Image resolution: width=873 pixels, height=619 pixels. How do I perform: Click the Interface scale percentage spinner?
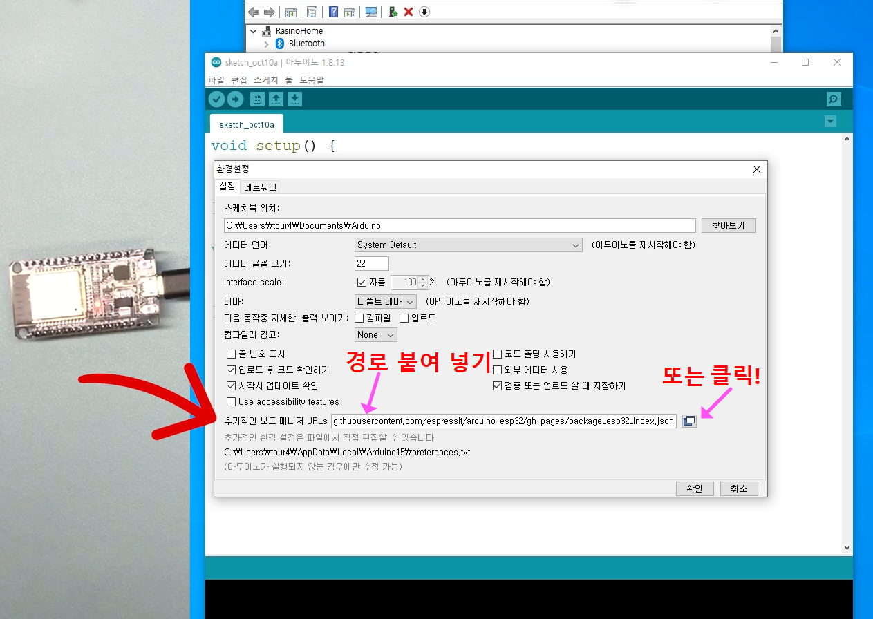coord(410,282)
